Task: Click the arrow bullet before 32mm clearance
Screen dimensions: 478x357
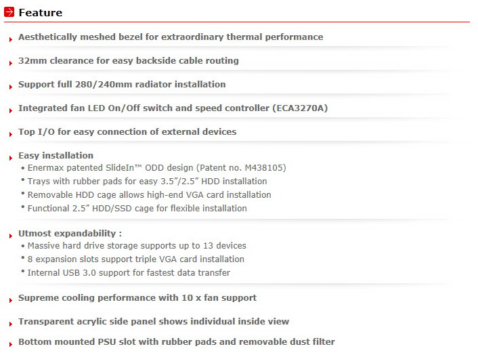Action: pyautogui.click(x=11, y=63)
